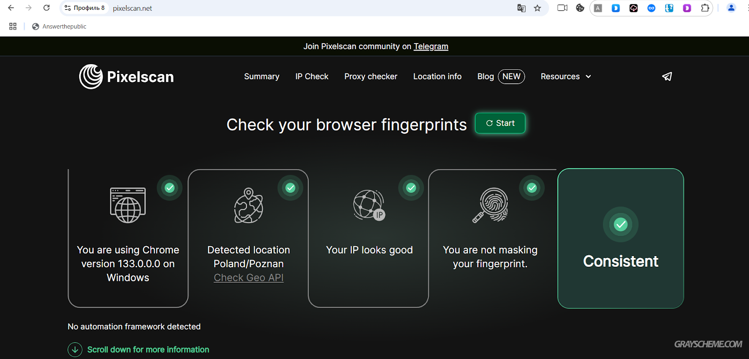Open the media/camera icon next to the star
749x359 pixels.
pos(562,8)
